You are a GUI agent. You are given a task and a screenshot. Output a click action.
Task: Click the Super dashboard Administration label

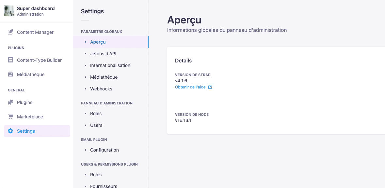(36, 11)
